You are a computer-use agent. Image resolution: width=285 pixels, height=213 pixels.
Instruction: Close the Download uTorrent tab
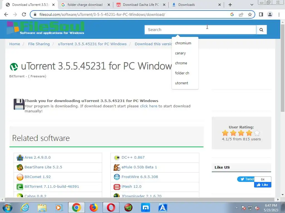[x=53, y=5]
